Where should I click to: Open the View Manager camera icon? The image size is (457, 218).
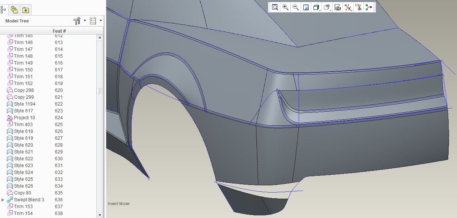337,7
